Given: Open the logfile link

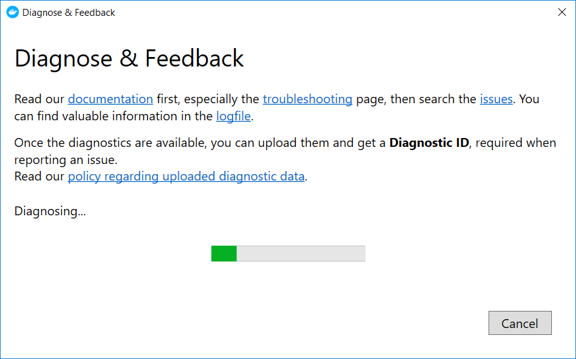Looking at the screenshot, I should click(x=233, y=116).
